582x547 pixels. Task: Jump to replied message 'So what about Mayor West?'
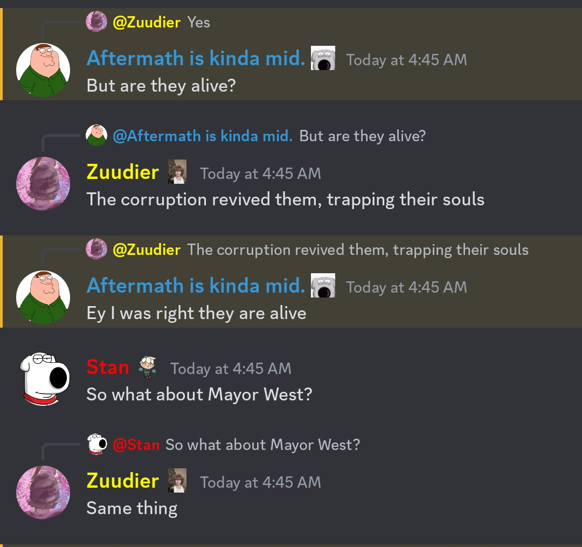pos(263,445)
